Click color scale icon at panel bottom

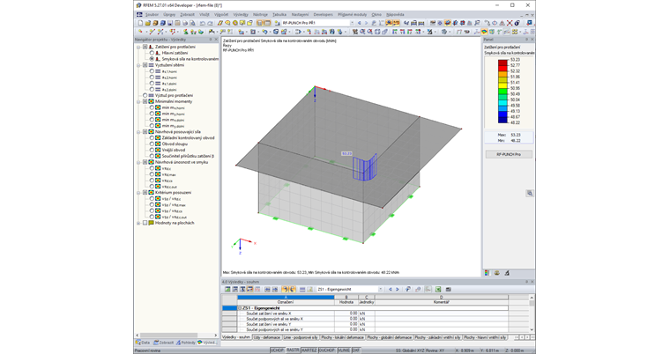[488, 273]
